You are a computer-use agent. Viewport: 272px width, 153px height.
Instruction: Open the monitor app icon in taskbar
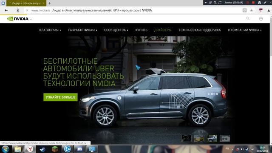pos(92,149)
